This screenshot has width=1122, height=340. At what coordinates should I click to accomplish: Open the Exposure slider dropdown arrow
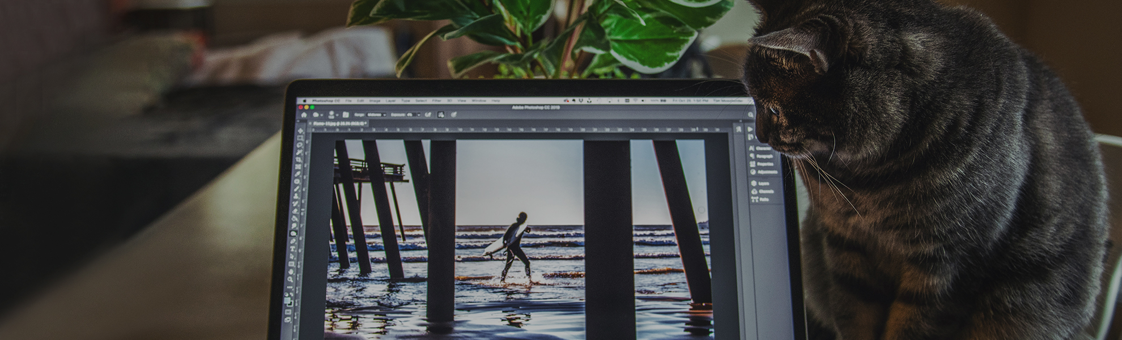[x=419, y=115]
